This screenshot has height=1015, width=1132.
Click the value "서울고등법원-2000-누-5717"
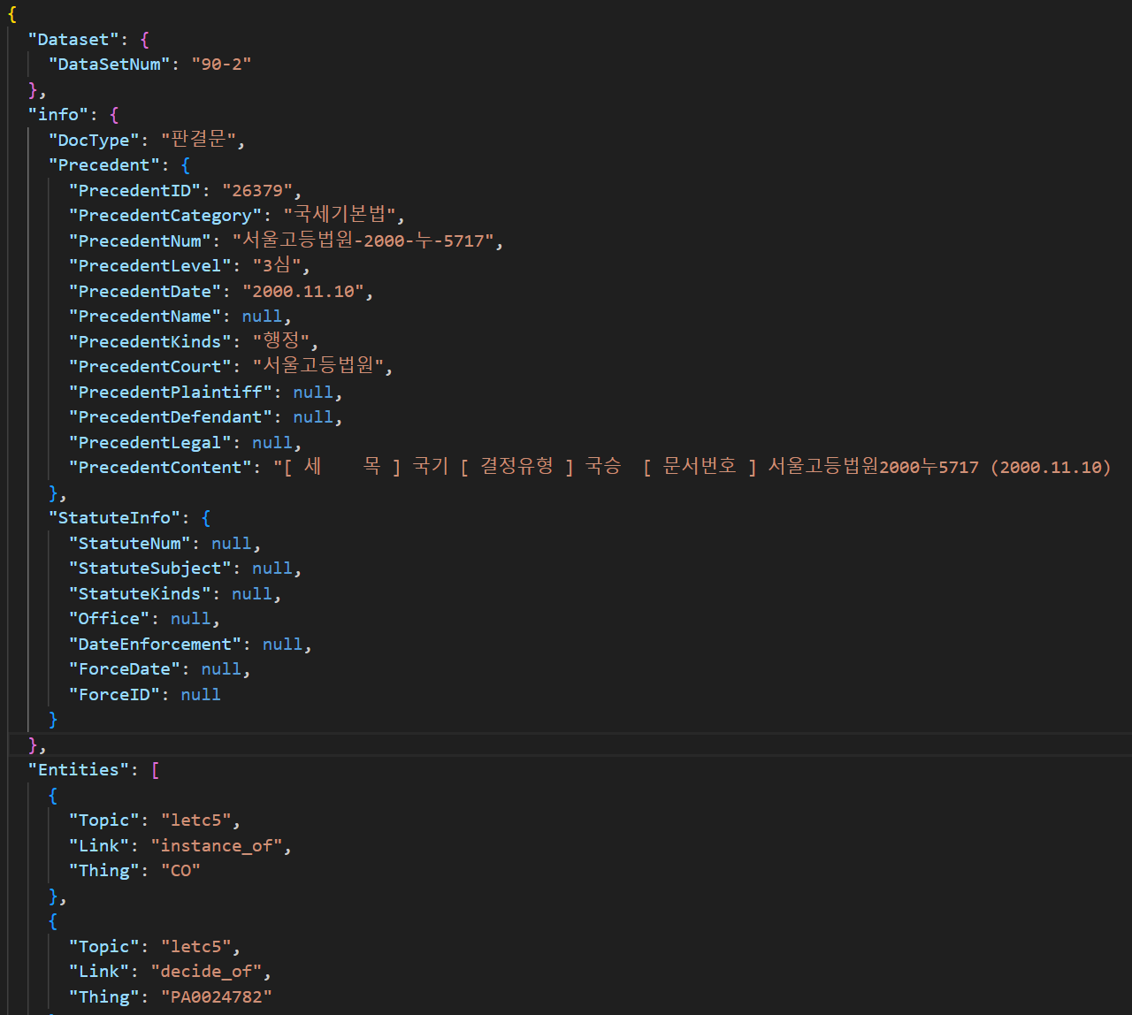363,241
